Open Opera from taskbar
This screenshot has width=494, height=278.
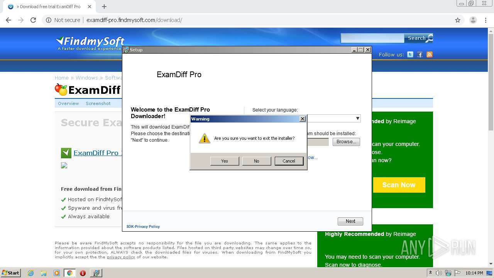pos(83,273)
